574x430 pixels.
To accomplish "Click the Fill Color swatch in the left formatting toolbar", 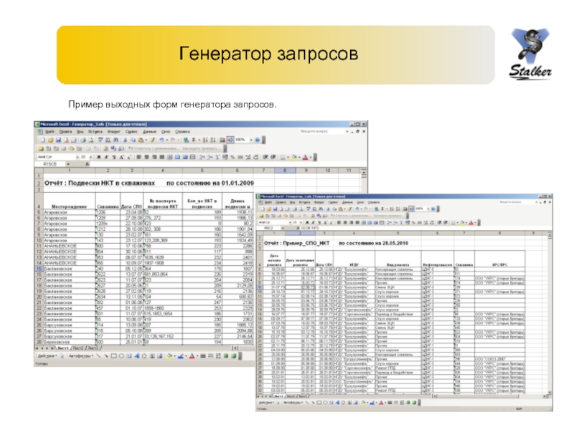I will pos(293,157).
